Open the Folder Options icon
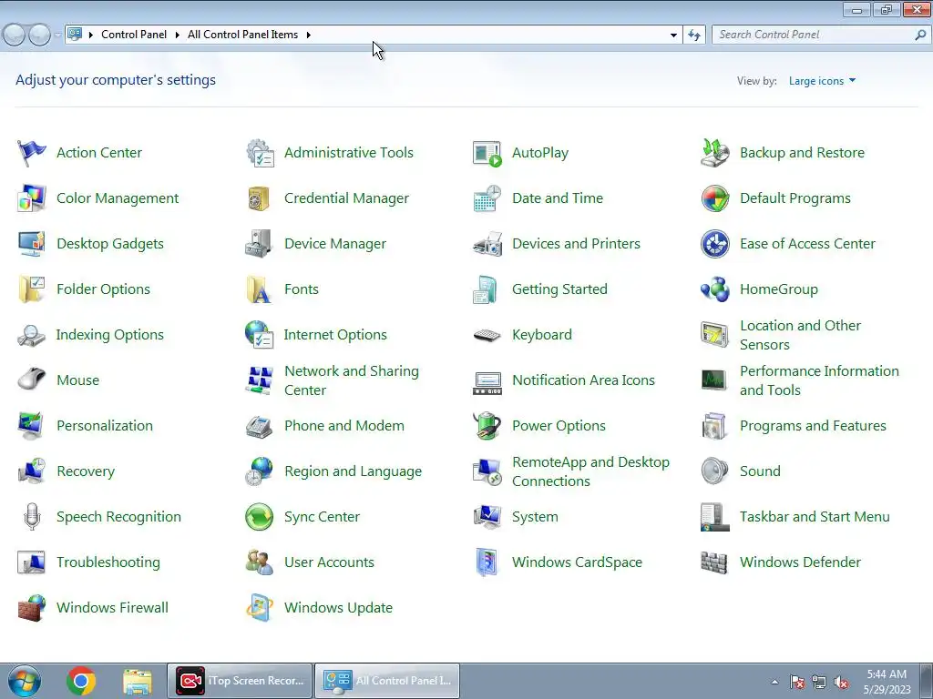Screen dimensions: 933x699 (x=32, y=289)
